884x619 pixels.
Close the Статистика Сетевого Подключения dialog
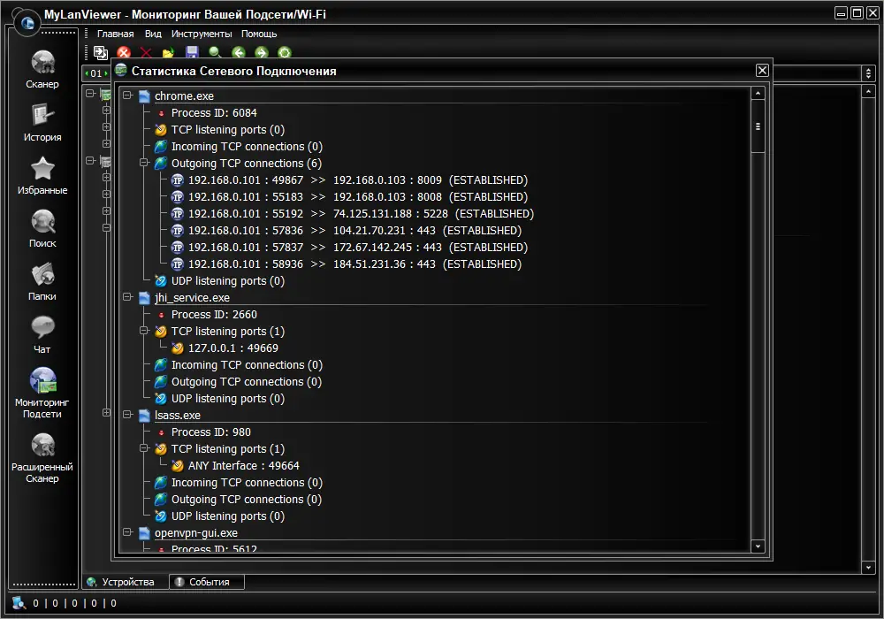coord(762,71)
